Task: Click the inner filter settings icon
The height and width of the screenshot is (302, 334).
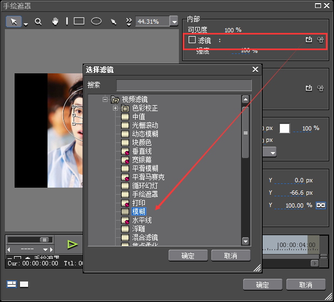Action: click(320, 40)
